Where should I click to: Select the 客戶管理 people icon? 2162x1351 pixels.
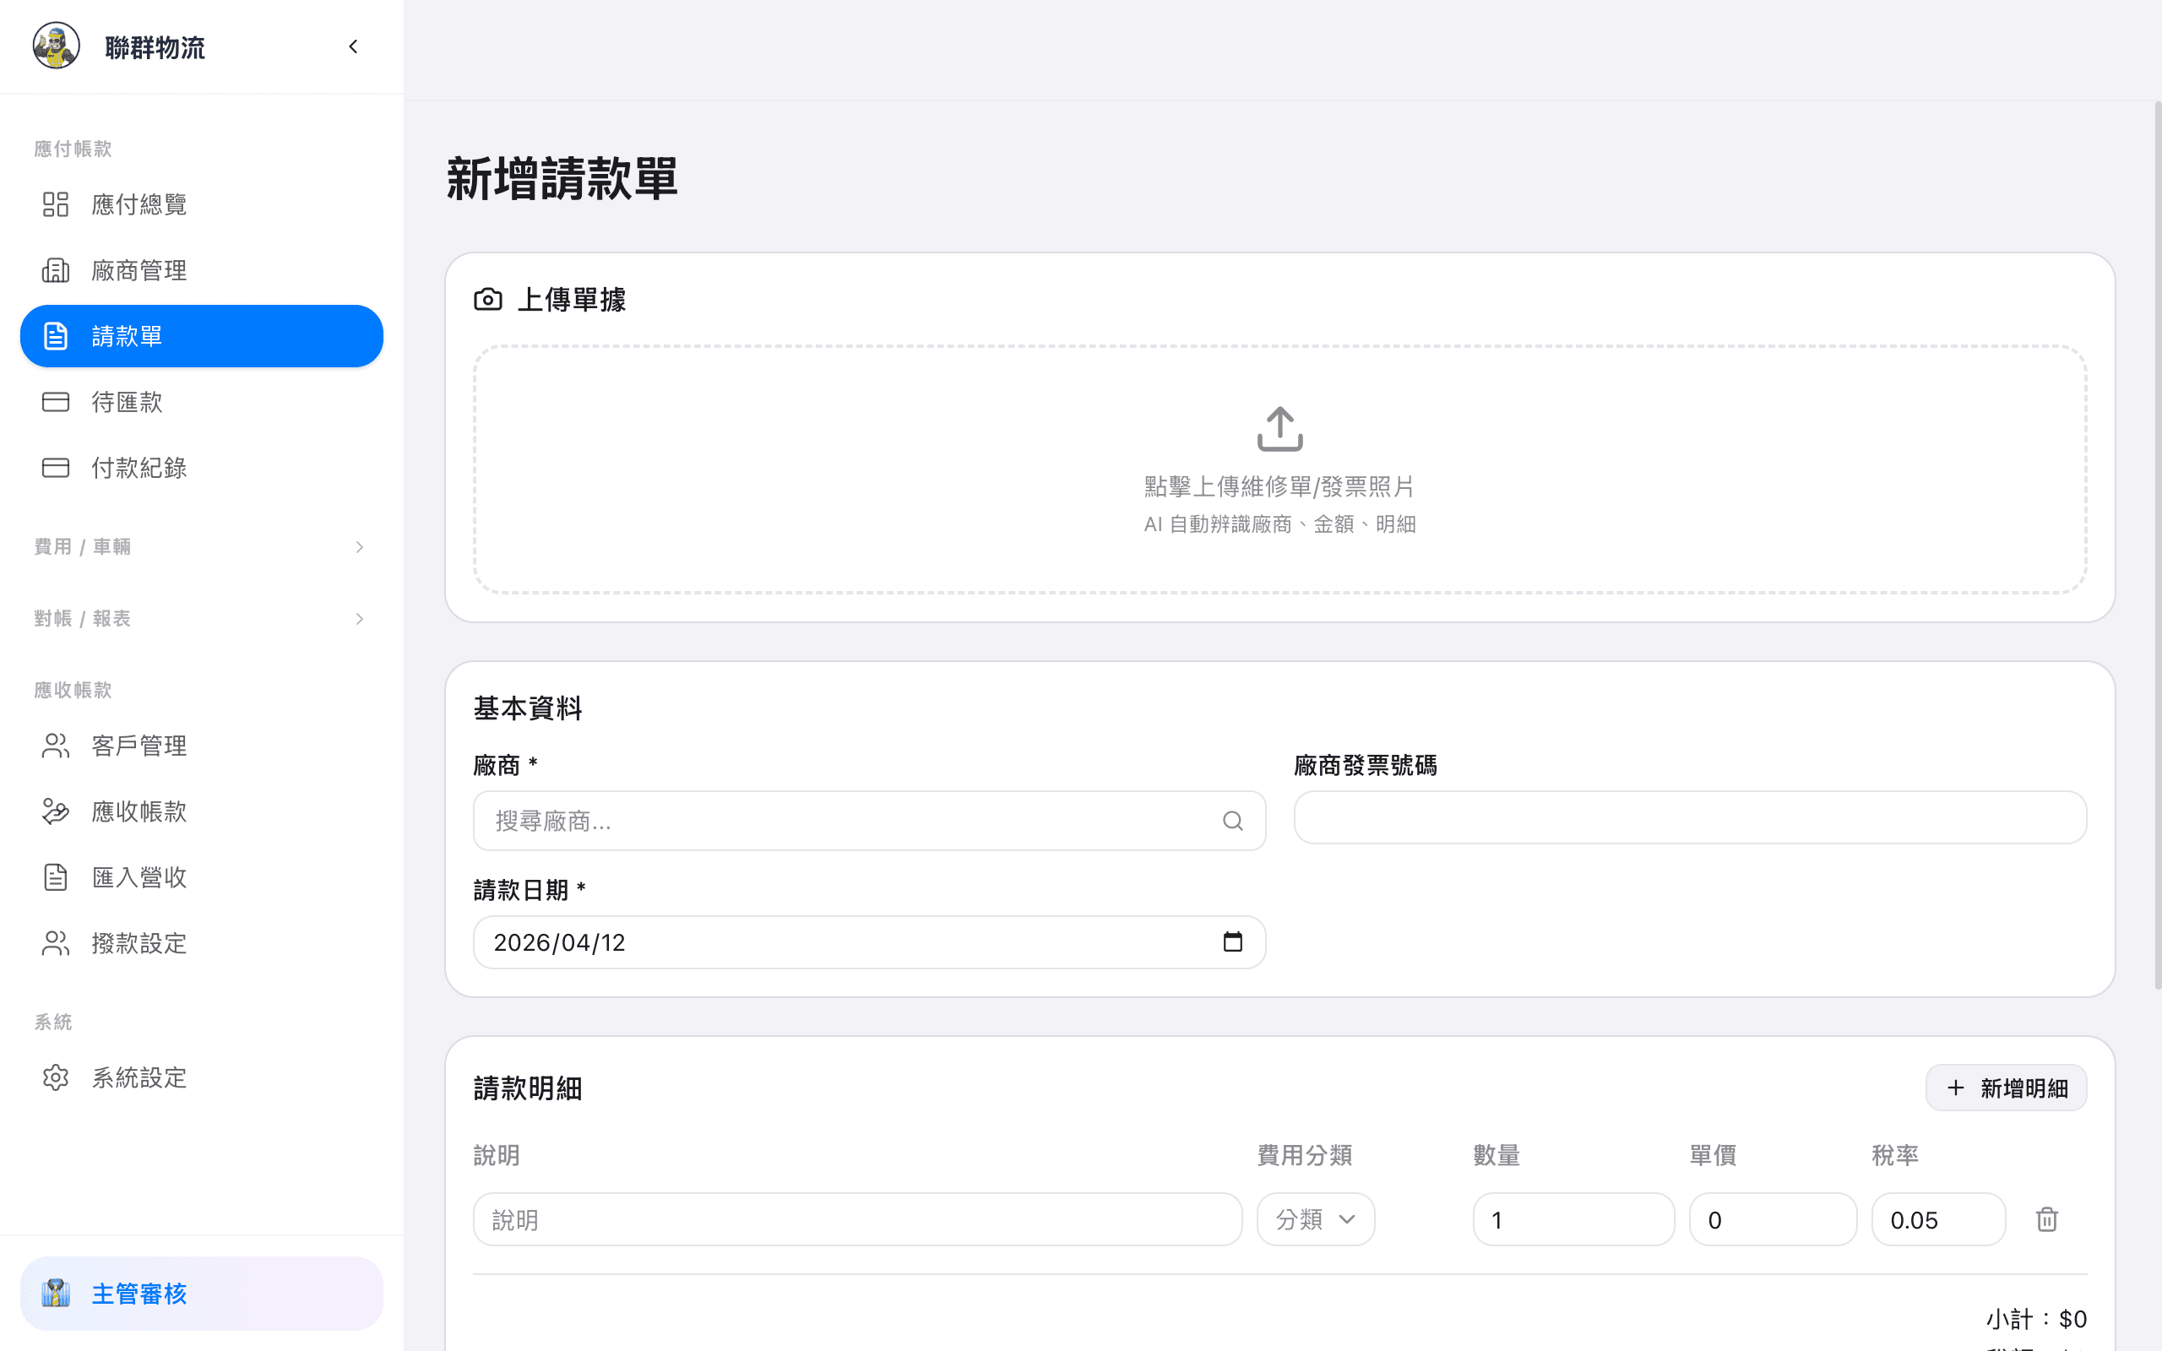click(56, 744)
